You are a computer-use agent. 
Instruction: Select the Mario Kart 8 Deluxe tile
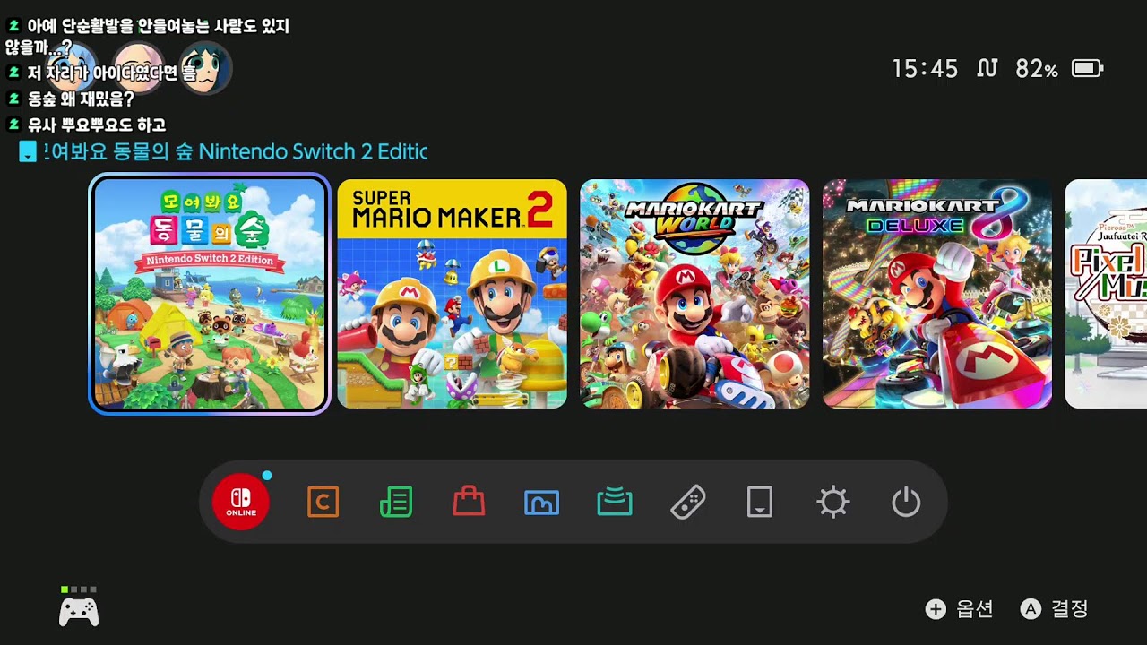pyautogui.click(x=937, y=294)
